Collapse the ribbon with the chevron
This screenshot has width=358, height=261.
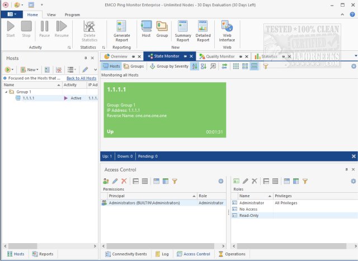[342, 15]
